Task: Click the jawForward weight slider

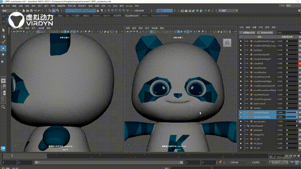Action: (292, 103)
